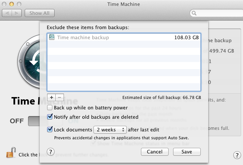Open help for the exclusion sheet
Viewport: 243px width, 165px height.
tap(50, 152)
